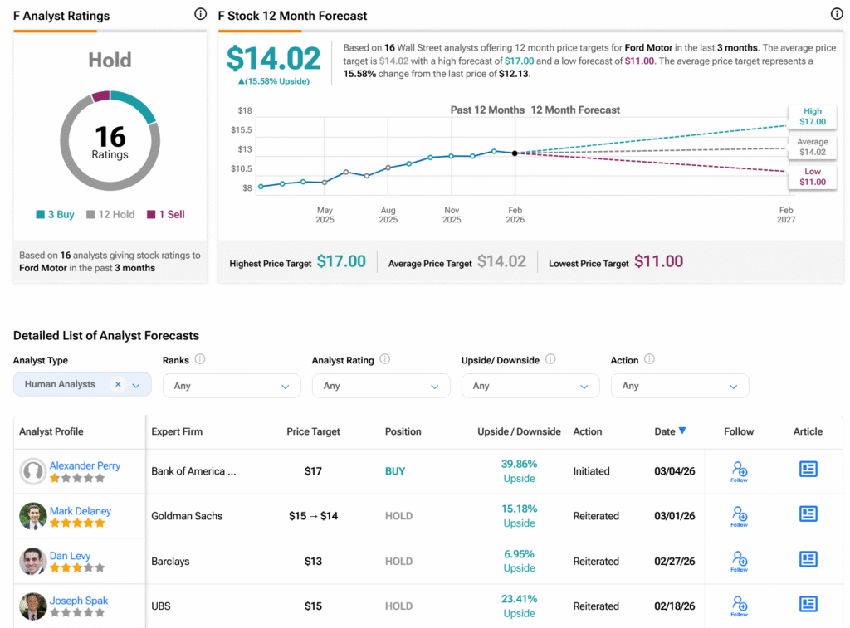Click the teal 3 Buy legend swatch
Screen dimensions: 850x628
40,215
